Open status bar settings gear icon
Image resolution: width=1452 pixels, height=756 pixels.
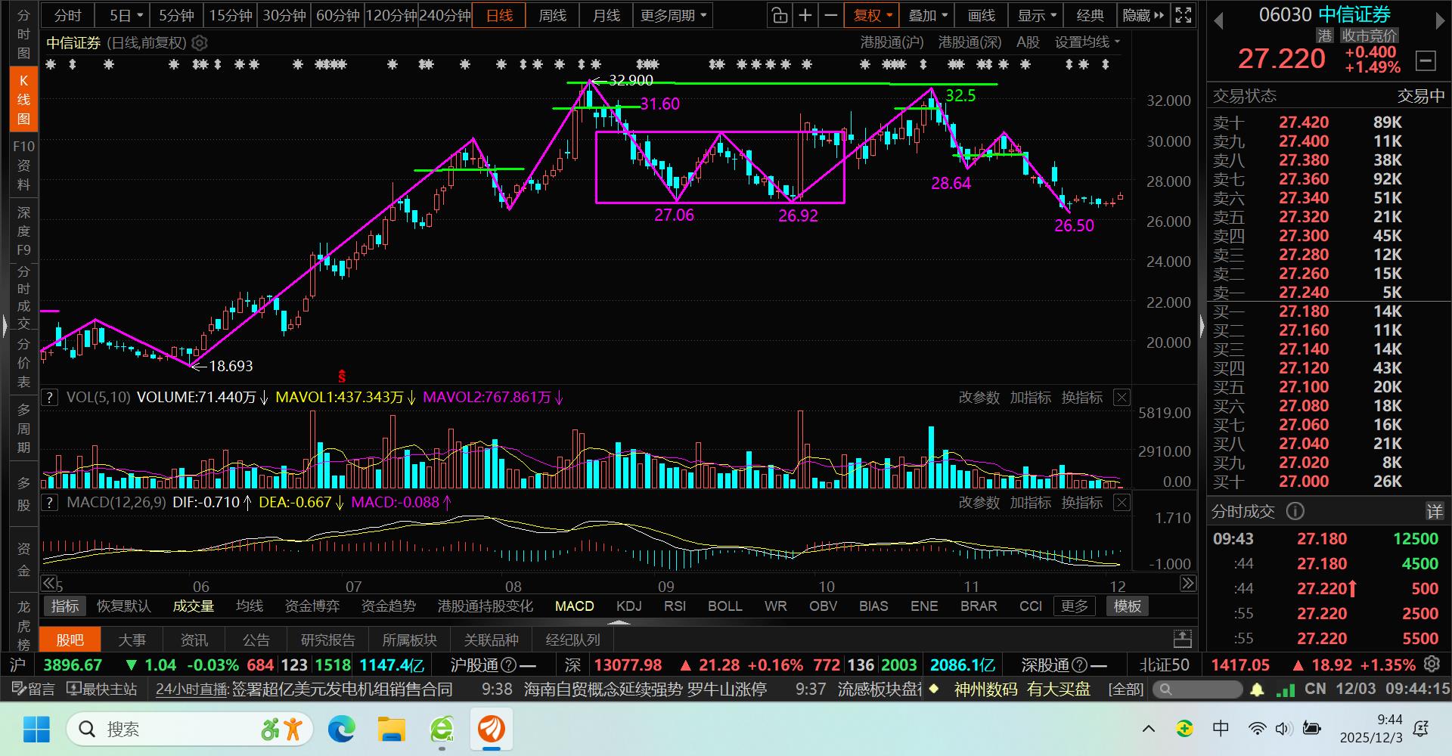(1432, 665)
